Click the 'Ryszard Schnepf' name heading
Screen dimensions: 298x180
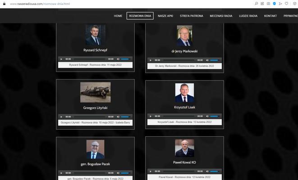click(x=96, y=50)
